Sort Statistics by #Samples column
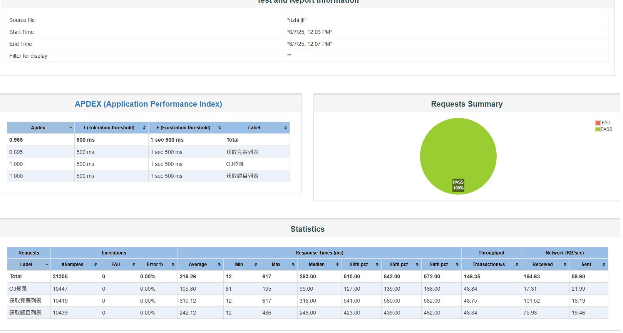Viewport: 623px width, 333px height. click(x=75, y=264)
